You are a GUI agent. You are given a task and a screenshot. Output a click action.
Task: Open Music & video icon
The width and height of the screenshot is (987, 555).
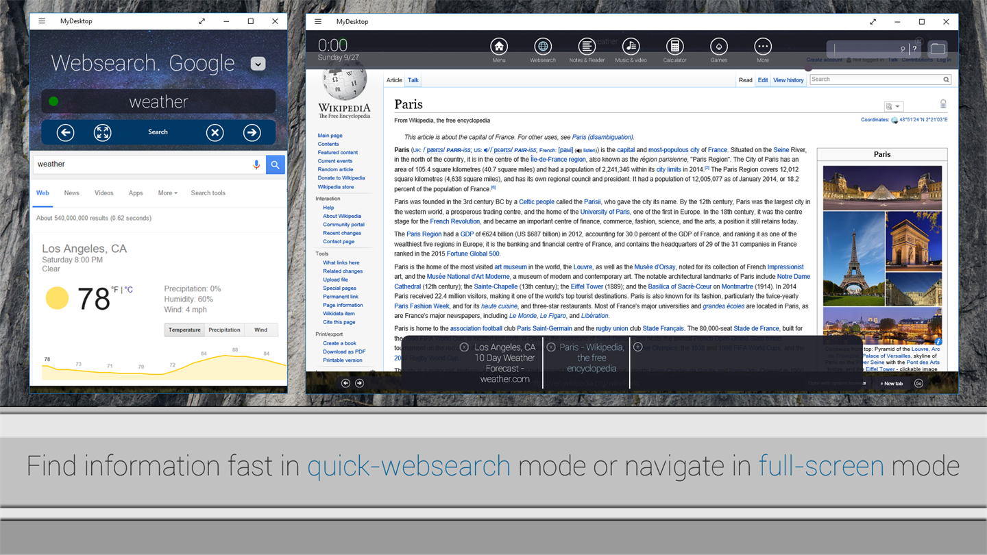tap(631, 47)
